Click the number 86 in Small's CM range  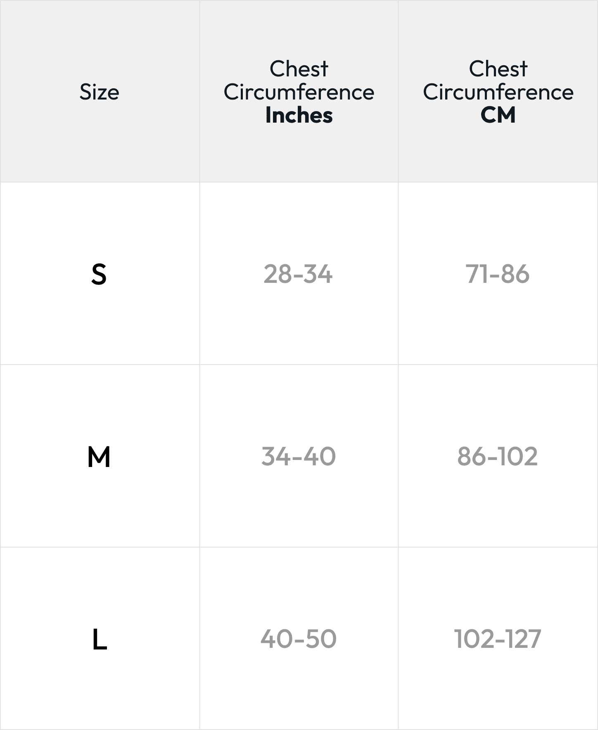point(516,274)
